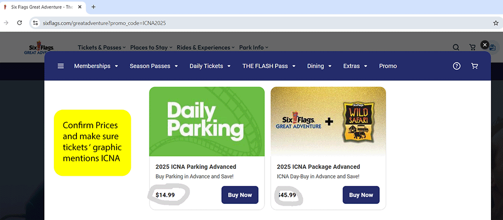Expand the Memberships dropdown

click(x=96, y=66)
